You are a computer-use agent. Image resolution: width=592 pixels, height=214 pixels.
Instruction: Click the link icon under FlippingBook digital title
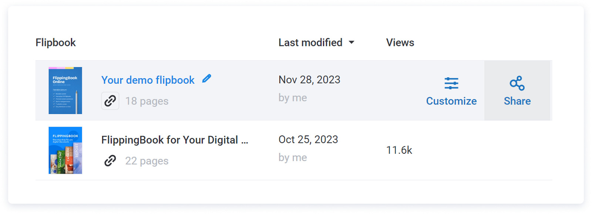pyautogui.click(x=110, y=161)
